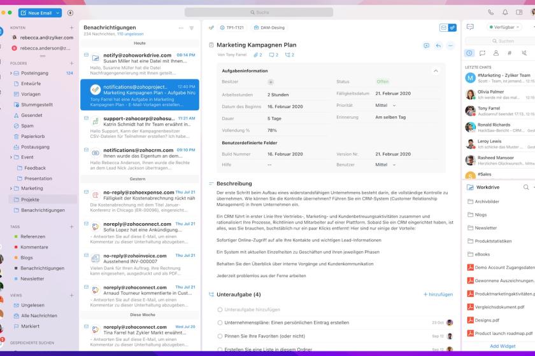
Task: Toggle the side panel layout icon
Action: (x=519, y=12)
